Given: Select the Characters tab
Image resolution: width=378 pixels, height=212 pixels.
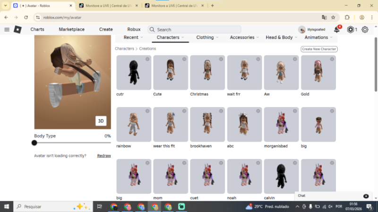Looking at the screenshot, I should click(x=171, y=37).
